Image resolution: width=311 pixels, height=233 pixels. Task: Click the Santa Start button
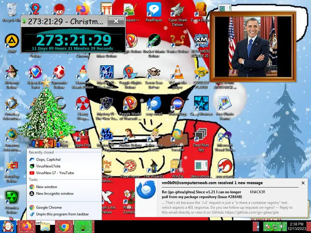[x=8, y=227]
